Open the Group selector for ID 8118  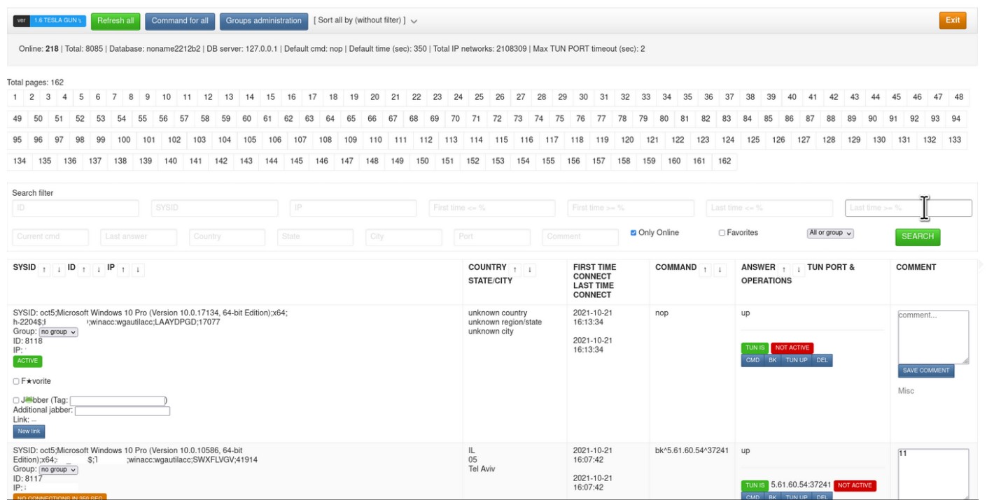[59, 332]
